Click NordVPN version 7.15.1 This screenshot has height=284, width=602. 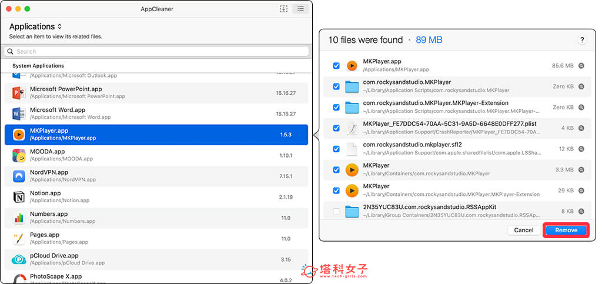tap(285, 176)
